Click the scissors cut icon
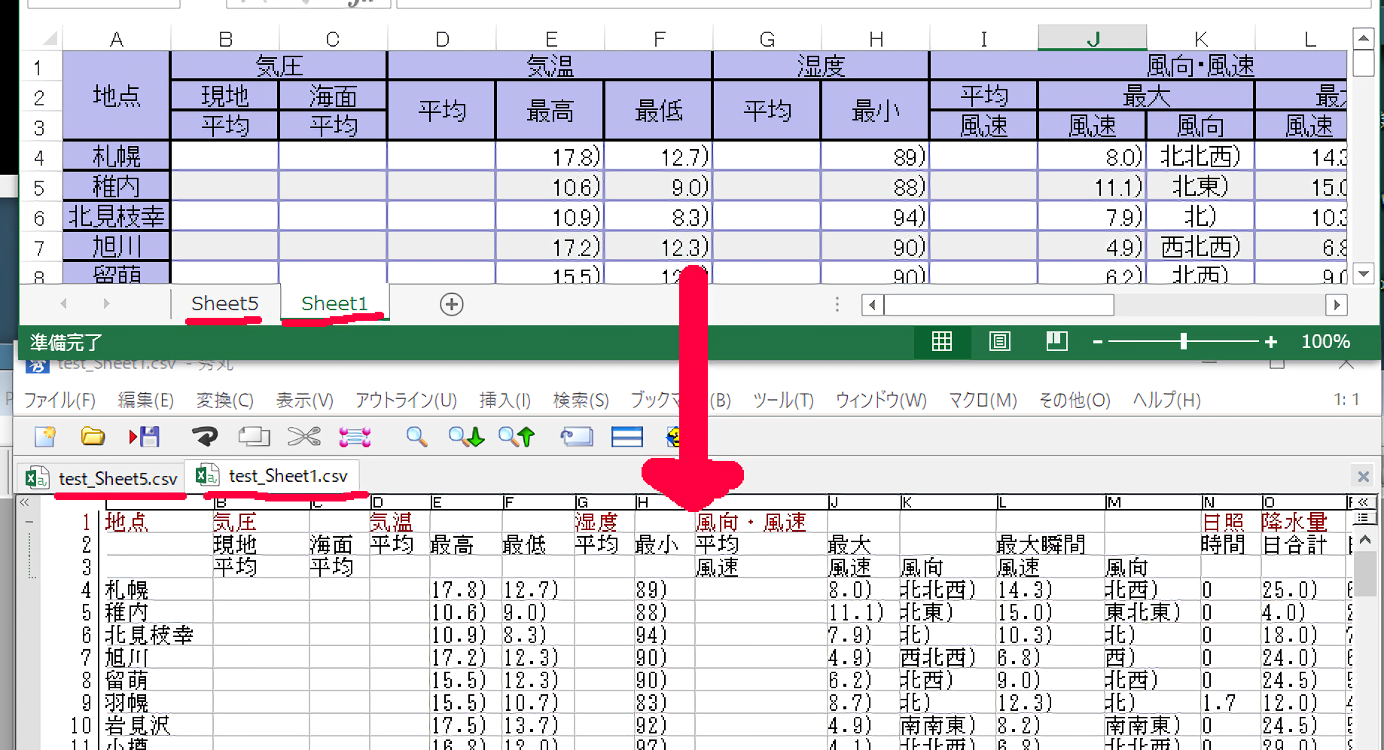This screenshot has height=750, width=1384. (x=303, y=437)
